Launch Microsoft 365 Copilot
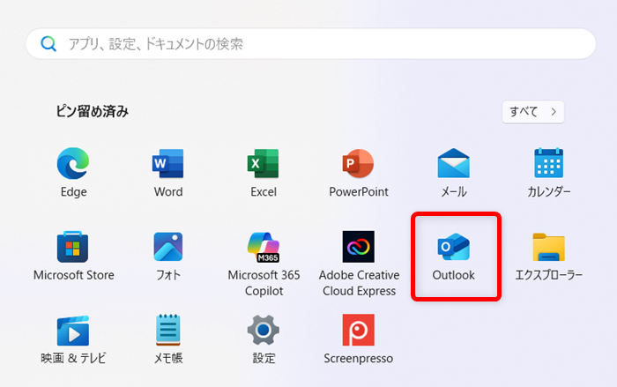 [264, 248]
